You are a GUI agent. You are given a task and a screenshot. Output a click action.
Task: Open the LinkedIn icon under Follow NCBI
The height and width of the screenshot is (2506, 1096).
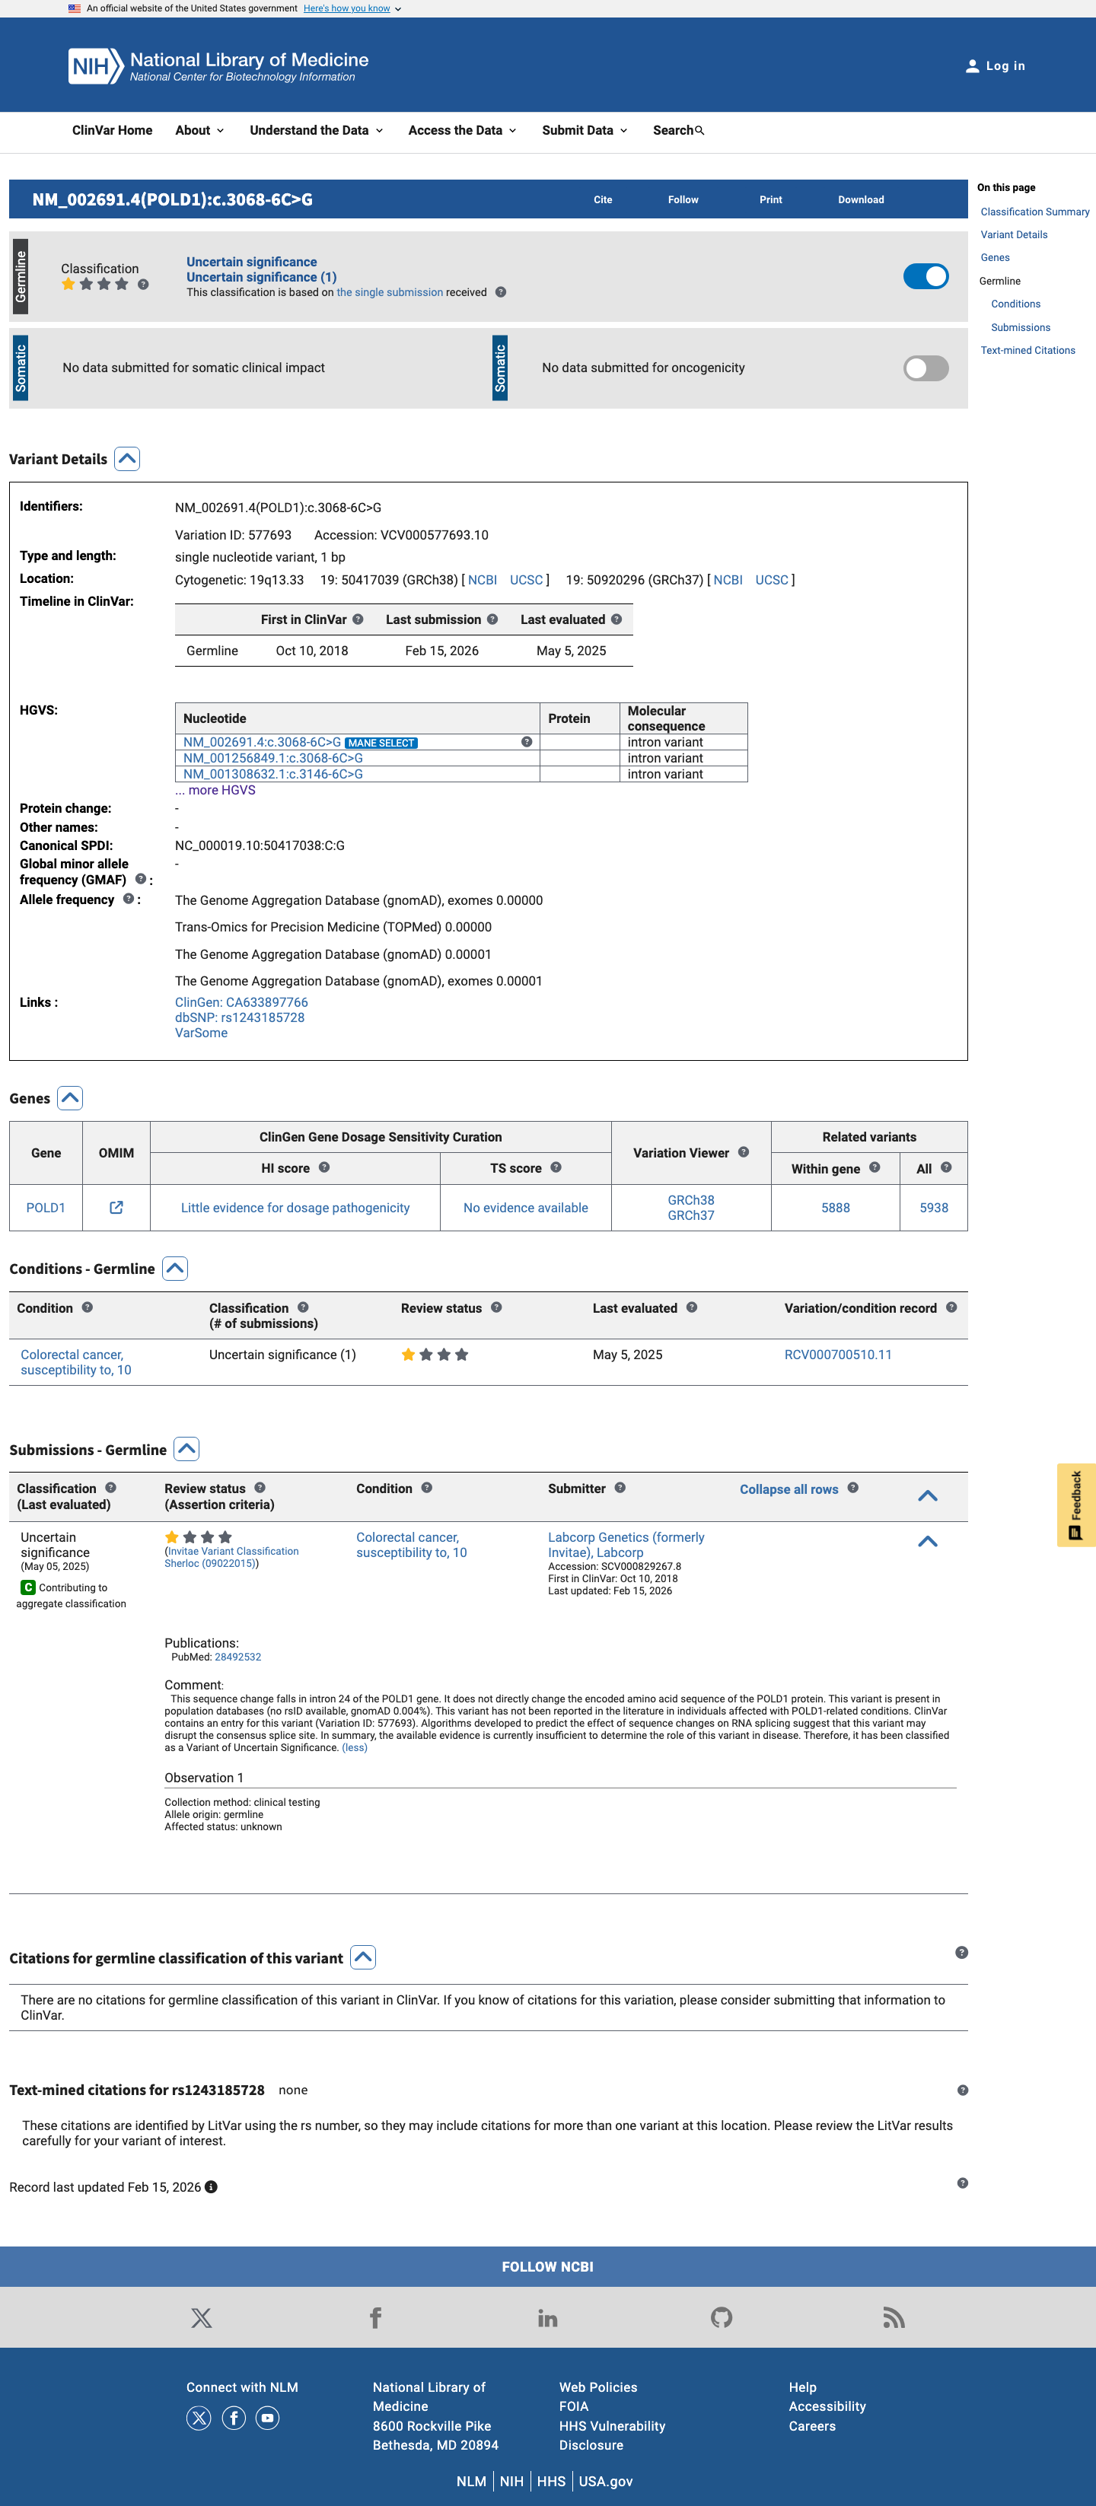click(548, 2317)
